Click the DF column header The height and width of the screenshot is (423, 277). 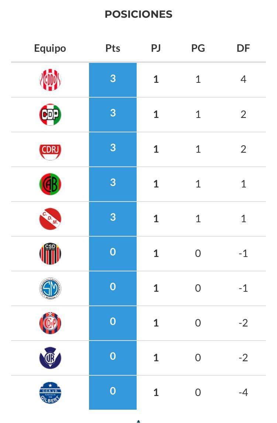(243, 48)
